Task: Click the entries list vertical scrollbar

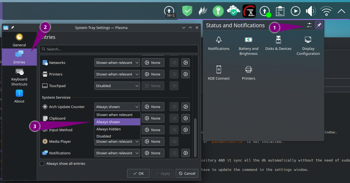Action: [196, 138]
